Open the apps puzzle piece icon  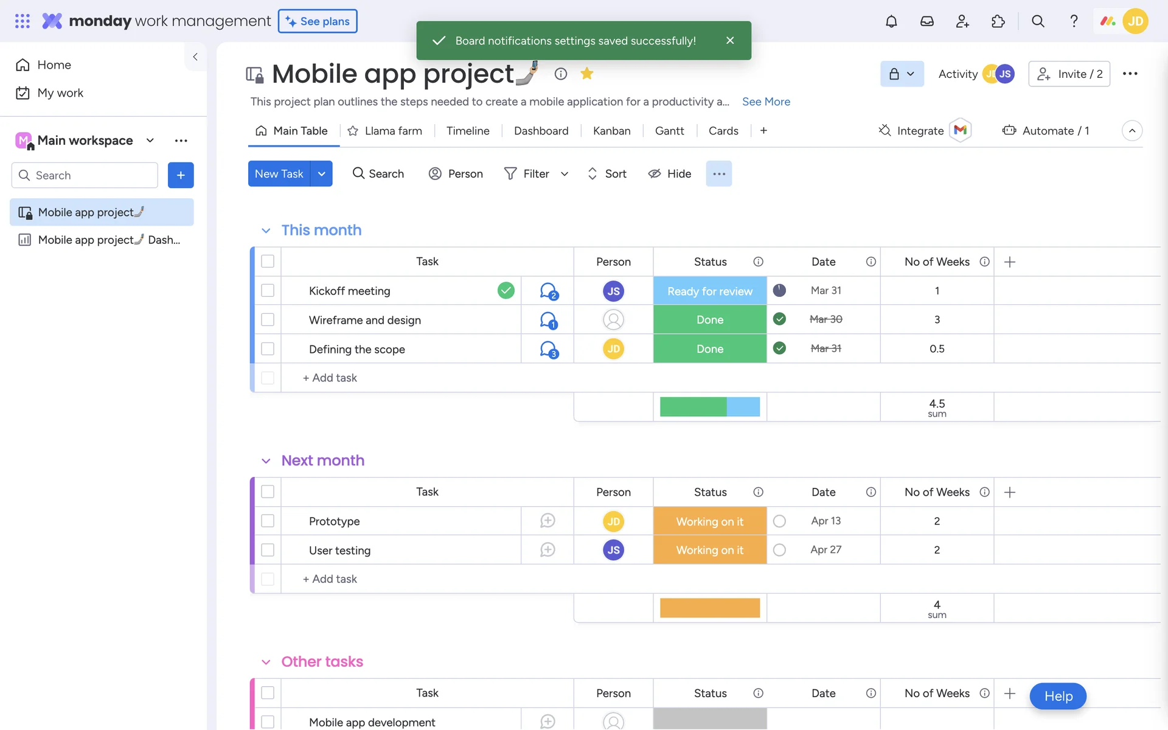point(998,21)
